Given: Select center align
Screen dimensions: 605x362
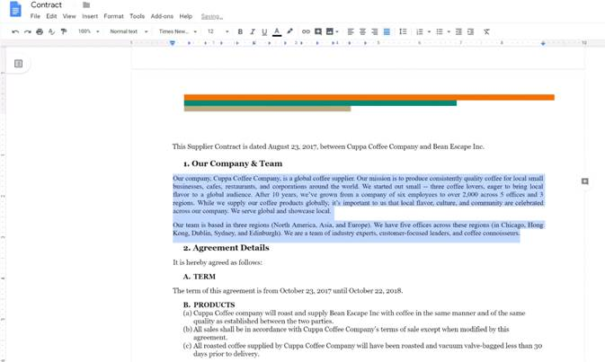Looking at the screenshot, I should 362,31.
